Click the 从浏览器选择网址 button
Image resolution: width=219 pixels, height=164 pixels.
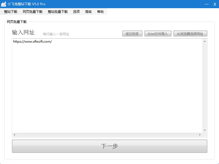[190, 34]
